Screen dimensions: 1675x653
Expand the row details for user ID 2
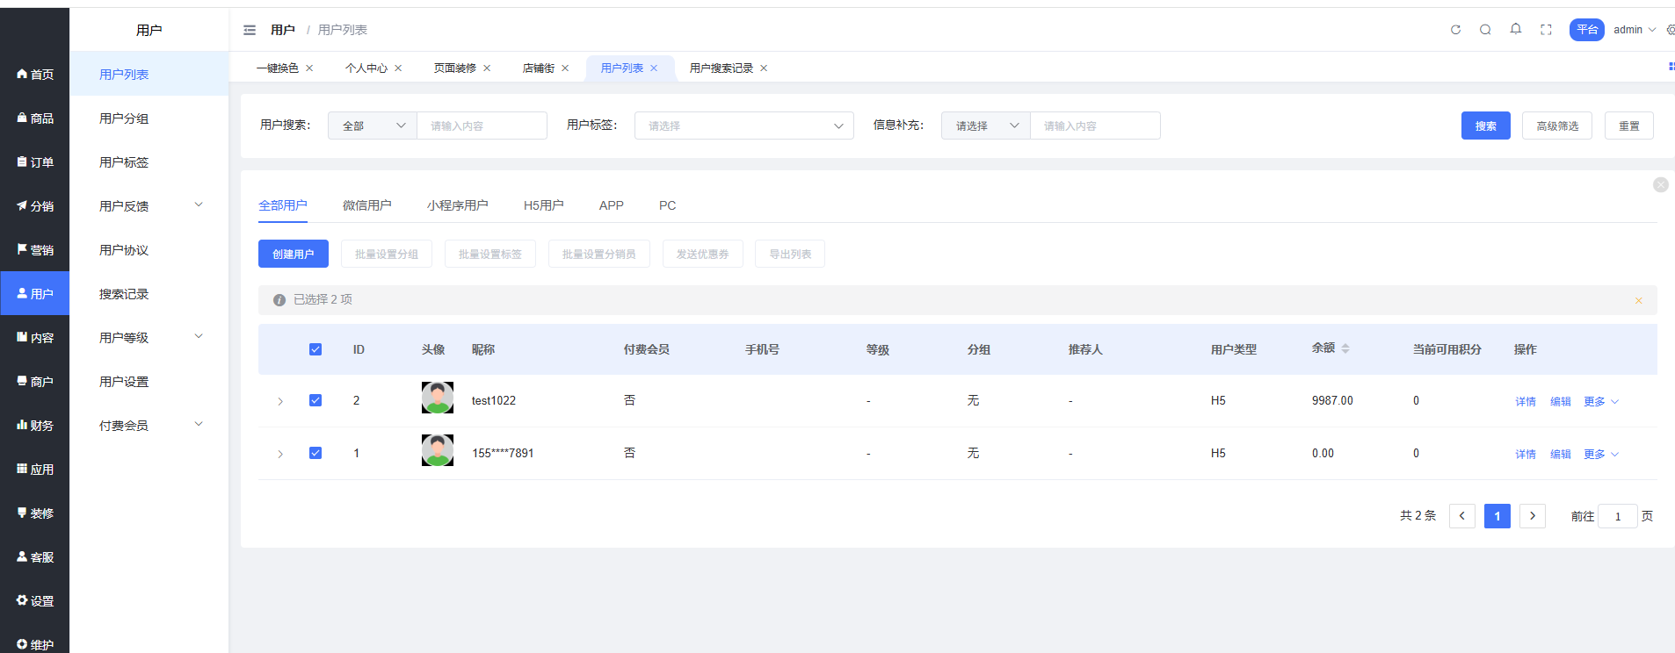280,401
